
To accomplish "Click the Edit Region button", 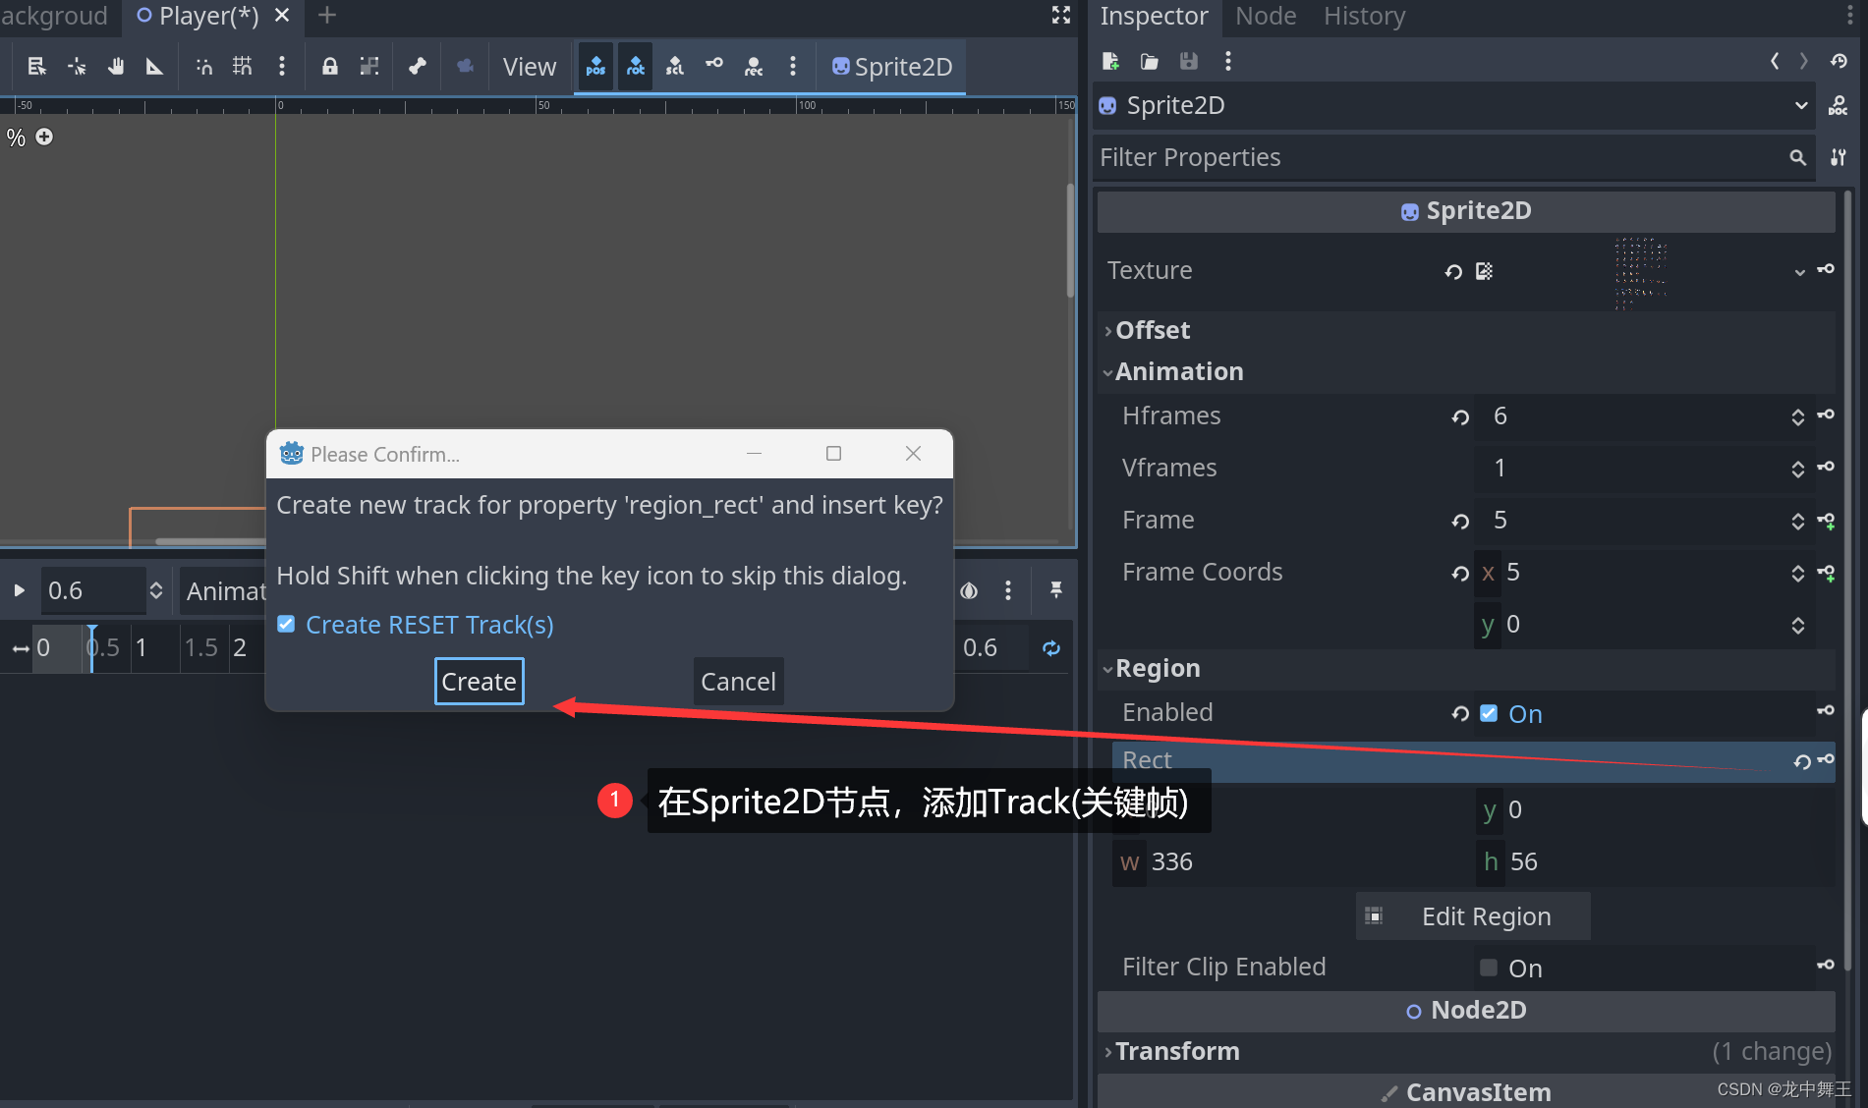I will (x=1473, y=916).
